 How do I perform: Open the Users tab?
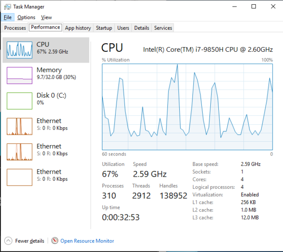(x=123, y=28)
